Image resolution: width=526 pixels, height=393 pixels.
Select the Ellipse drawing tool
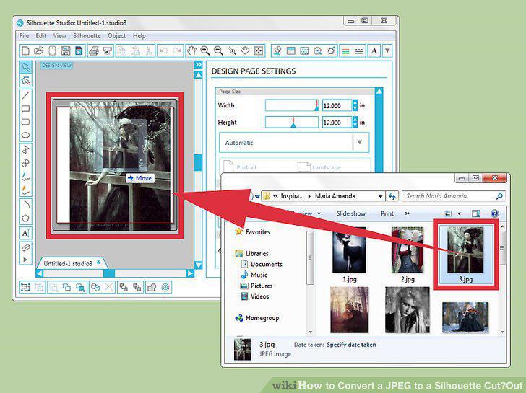(x=25, y=136)
